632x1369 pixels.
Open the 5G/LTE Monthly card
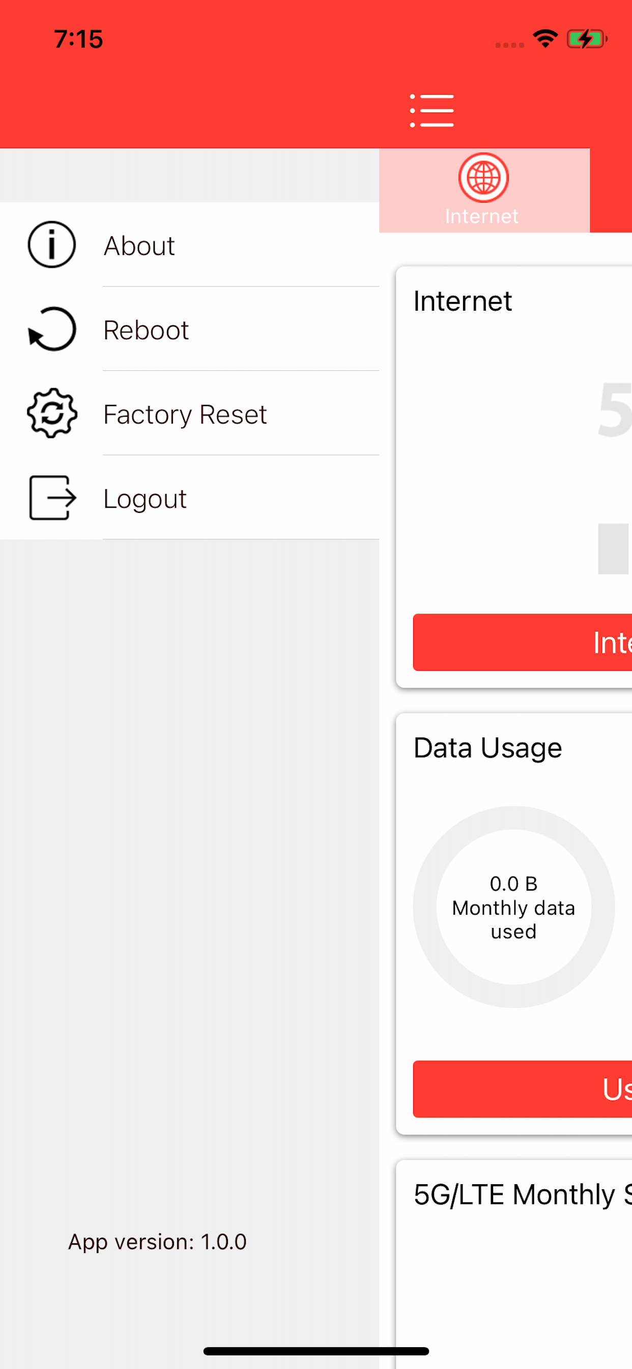[x=514, y=1264]
